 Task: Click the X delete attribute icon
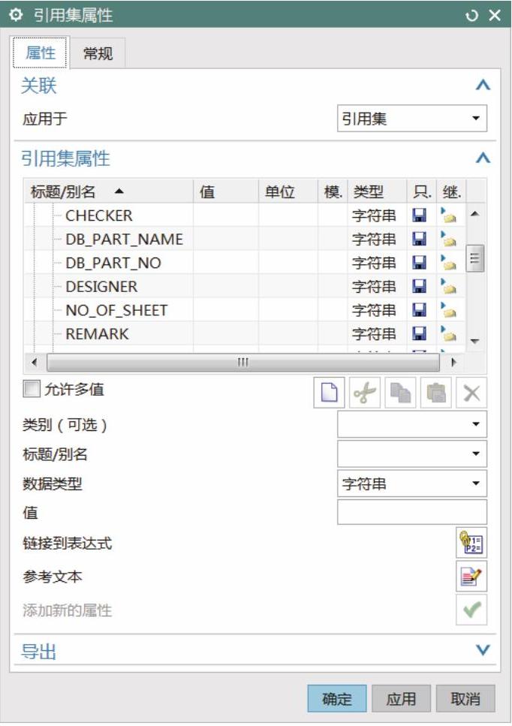(x=471, y=394)
